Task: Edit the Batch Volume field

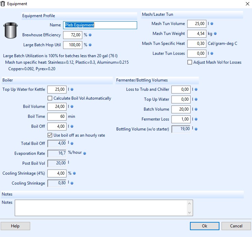Action: [x=181, y=110]
